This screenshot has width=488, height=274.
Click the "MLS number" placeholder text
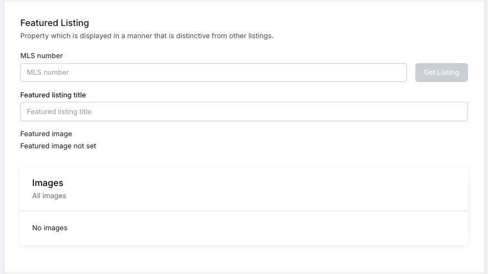pos(48,73)
